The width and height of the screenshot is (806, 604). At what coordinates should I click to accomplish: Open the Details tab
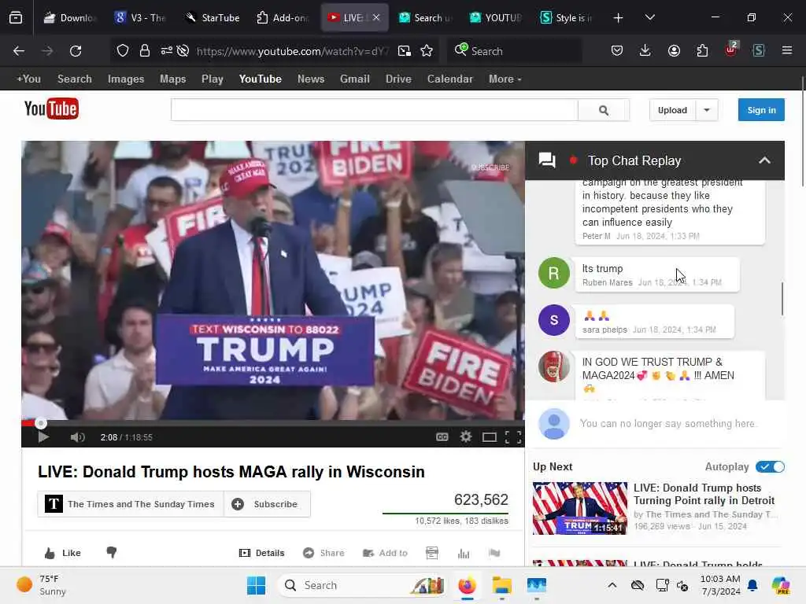click(261, 553)
